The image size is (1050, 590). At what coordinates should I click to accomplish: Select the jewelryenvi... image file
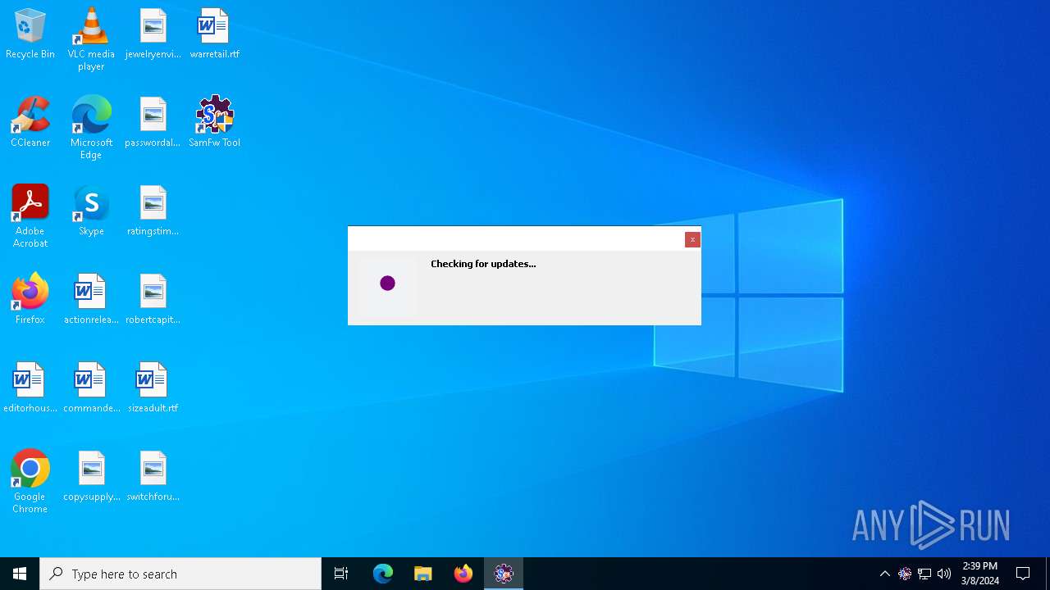coord(153,34)
